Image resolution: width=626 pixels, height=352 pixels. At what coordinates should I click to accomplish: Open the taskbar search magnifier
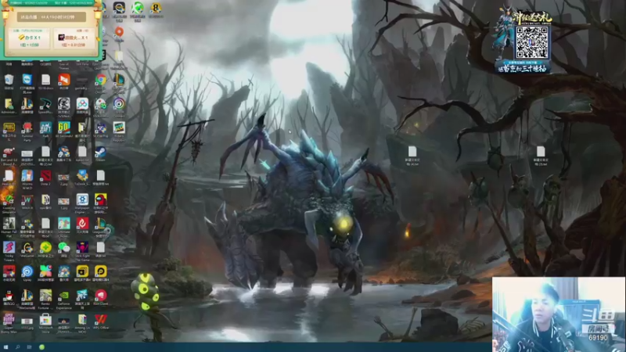17,347
